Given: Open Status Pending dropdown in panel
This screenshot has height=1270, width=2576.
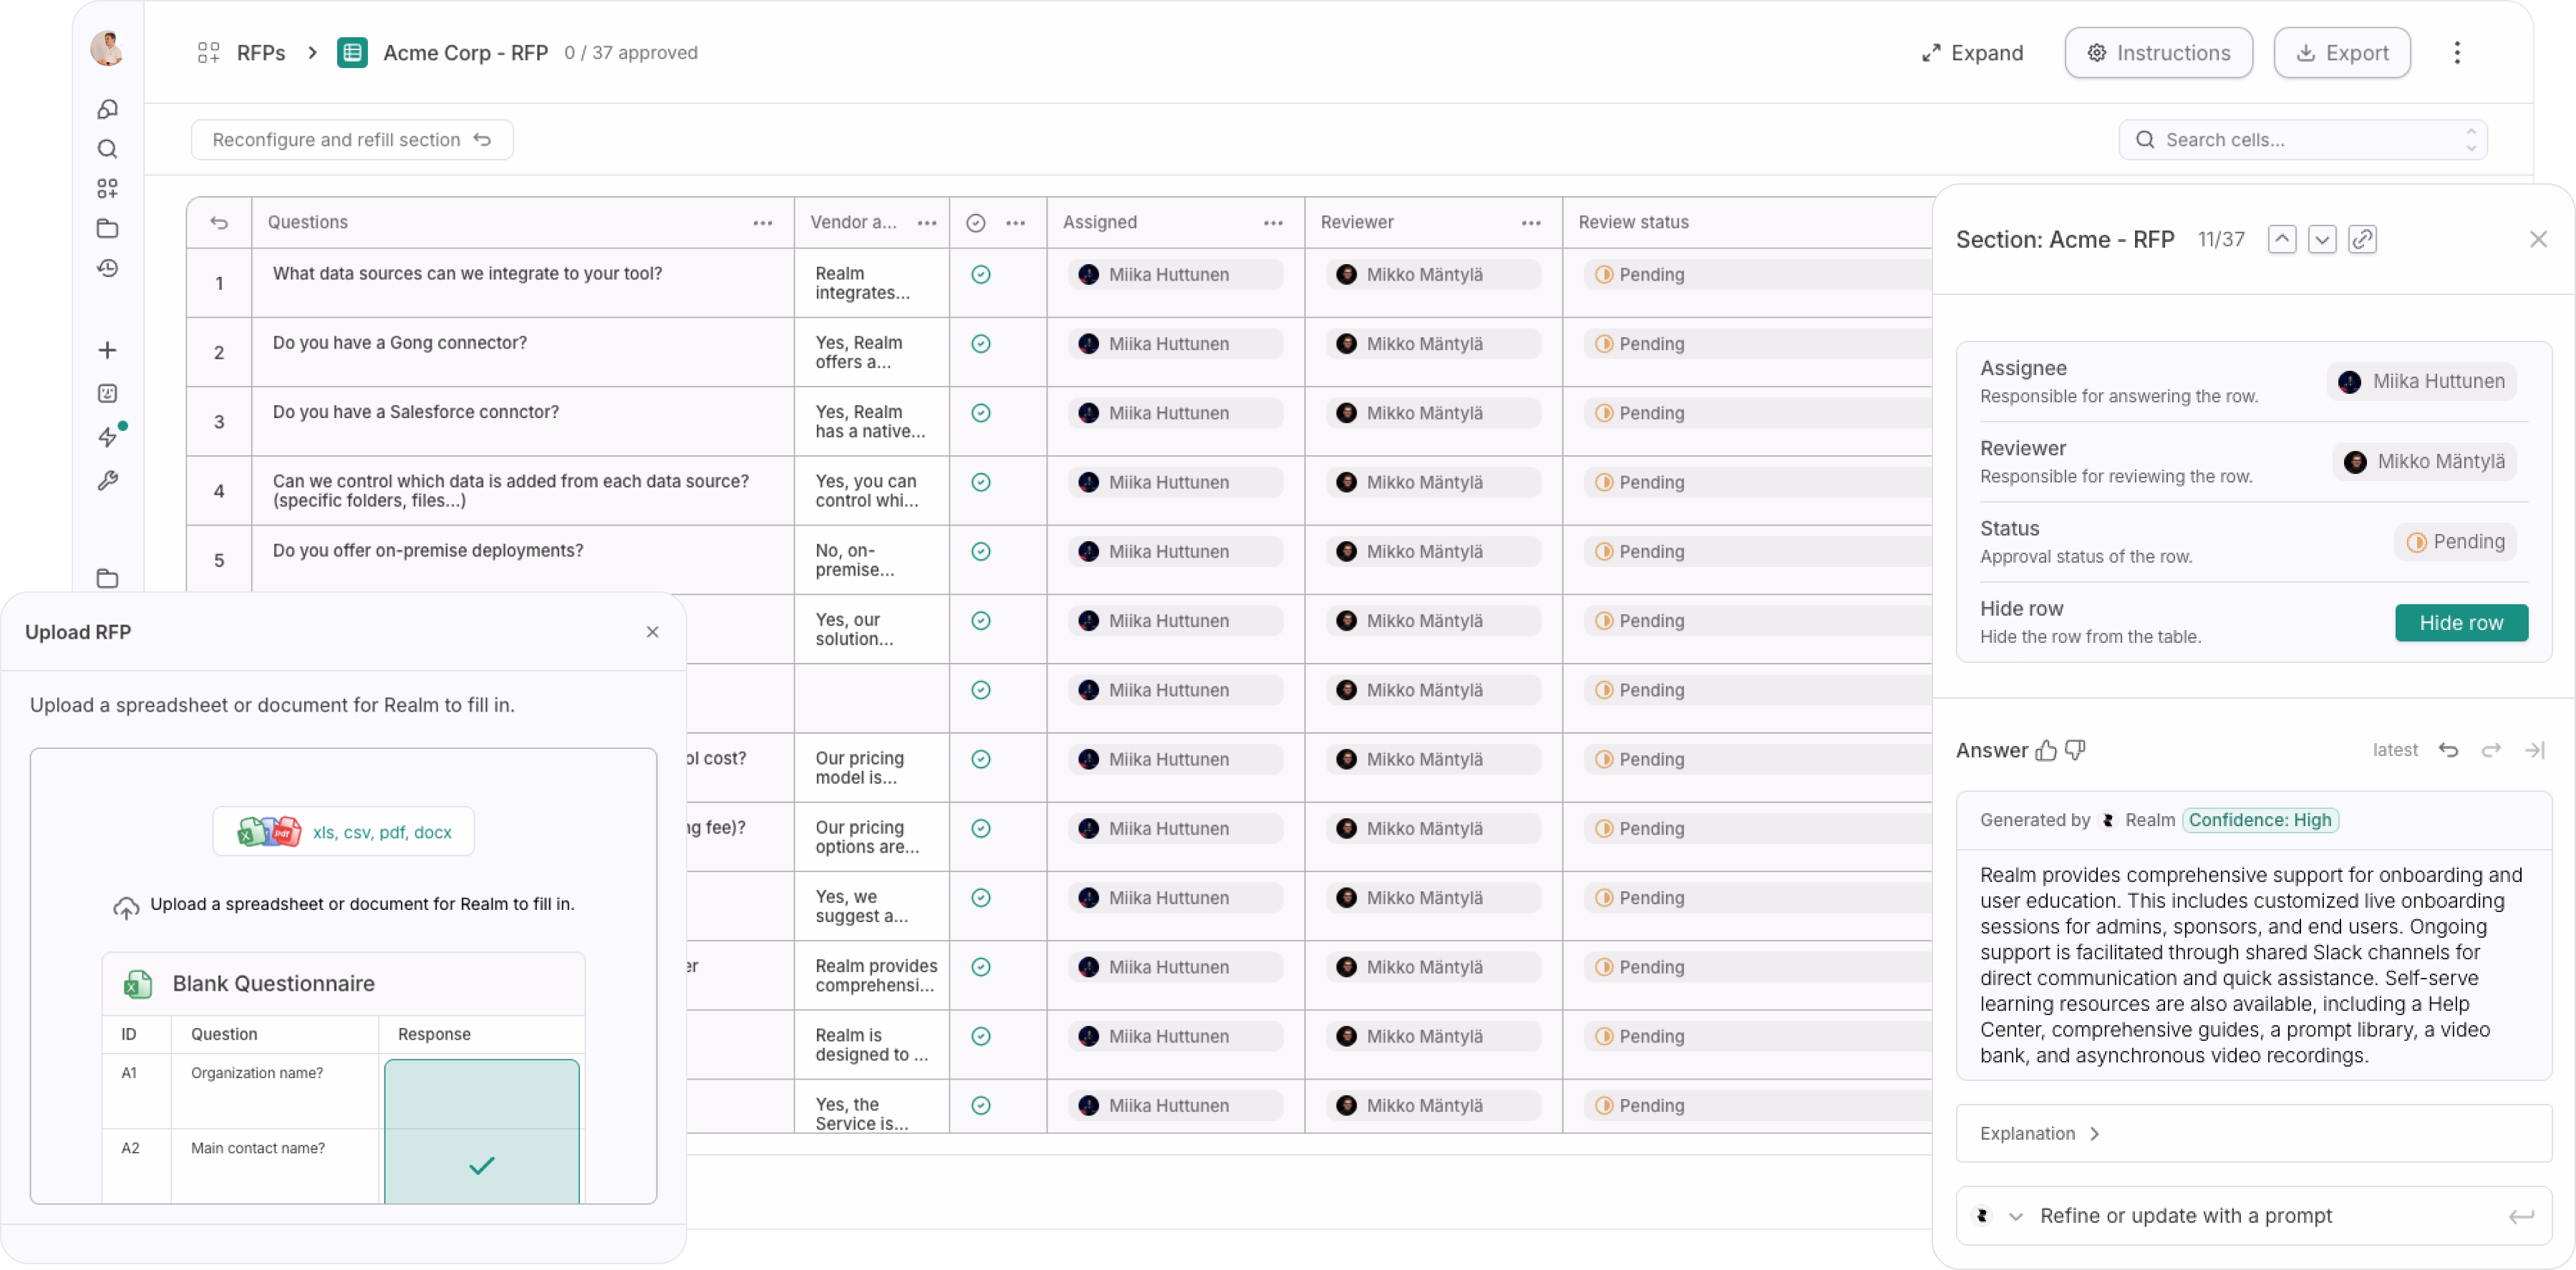Looking at the screenshot, I should 2455,542.
